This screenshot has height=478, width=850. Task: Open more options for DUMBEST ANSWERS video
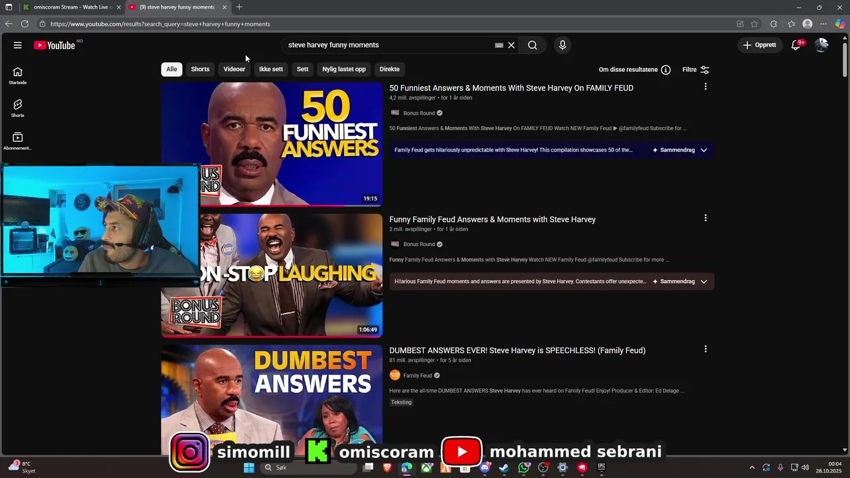tap(705, 349)
